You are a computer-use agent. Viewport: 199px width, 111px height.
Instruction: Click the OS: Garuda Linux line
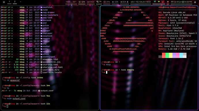point(172,13)
